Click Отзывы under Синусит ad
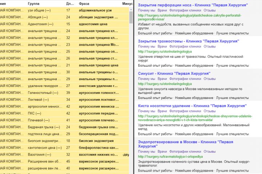262x174 pixels. click(x=210, y=79)
